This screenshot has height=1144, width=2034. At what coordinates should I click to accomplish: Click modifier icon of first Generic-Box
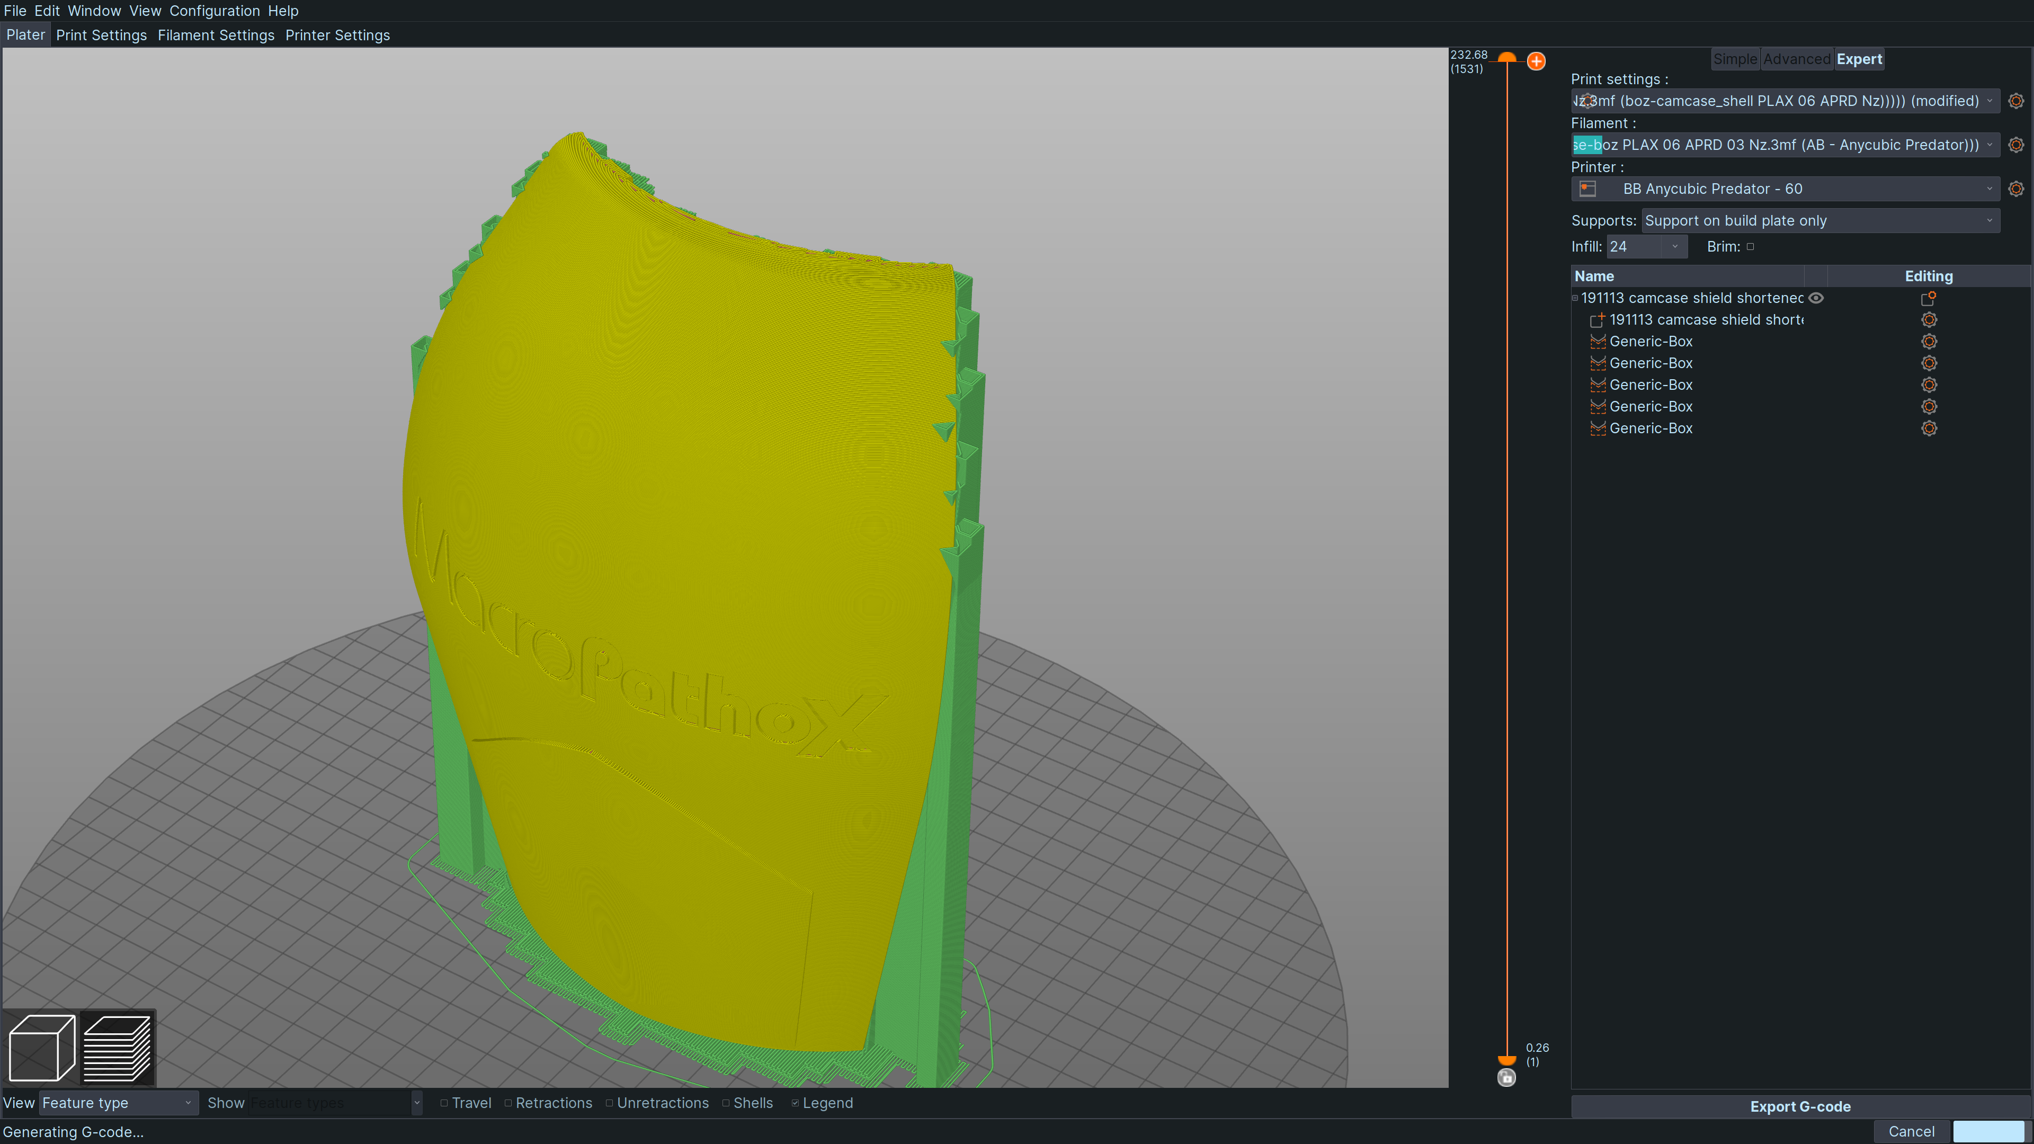tap(1598, 342)
